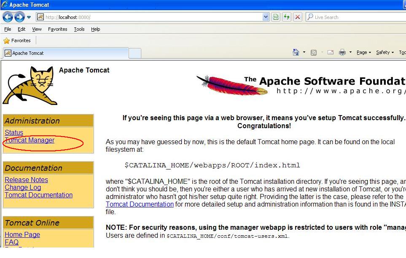This screenshot has height=258, width=406.
Task: Click the http://www.apache.org/ text in the banner
Action: 341,91
